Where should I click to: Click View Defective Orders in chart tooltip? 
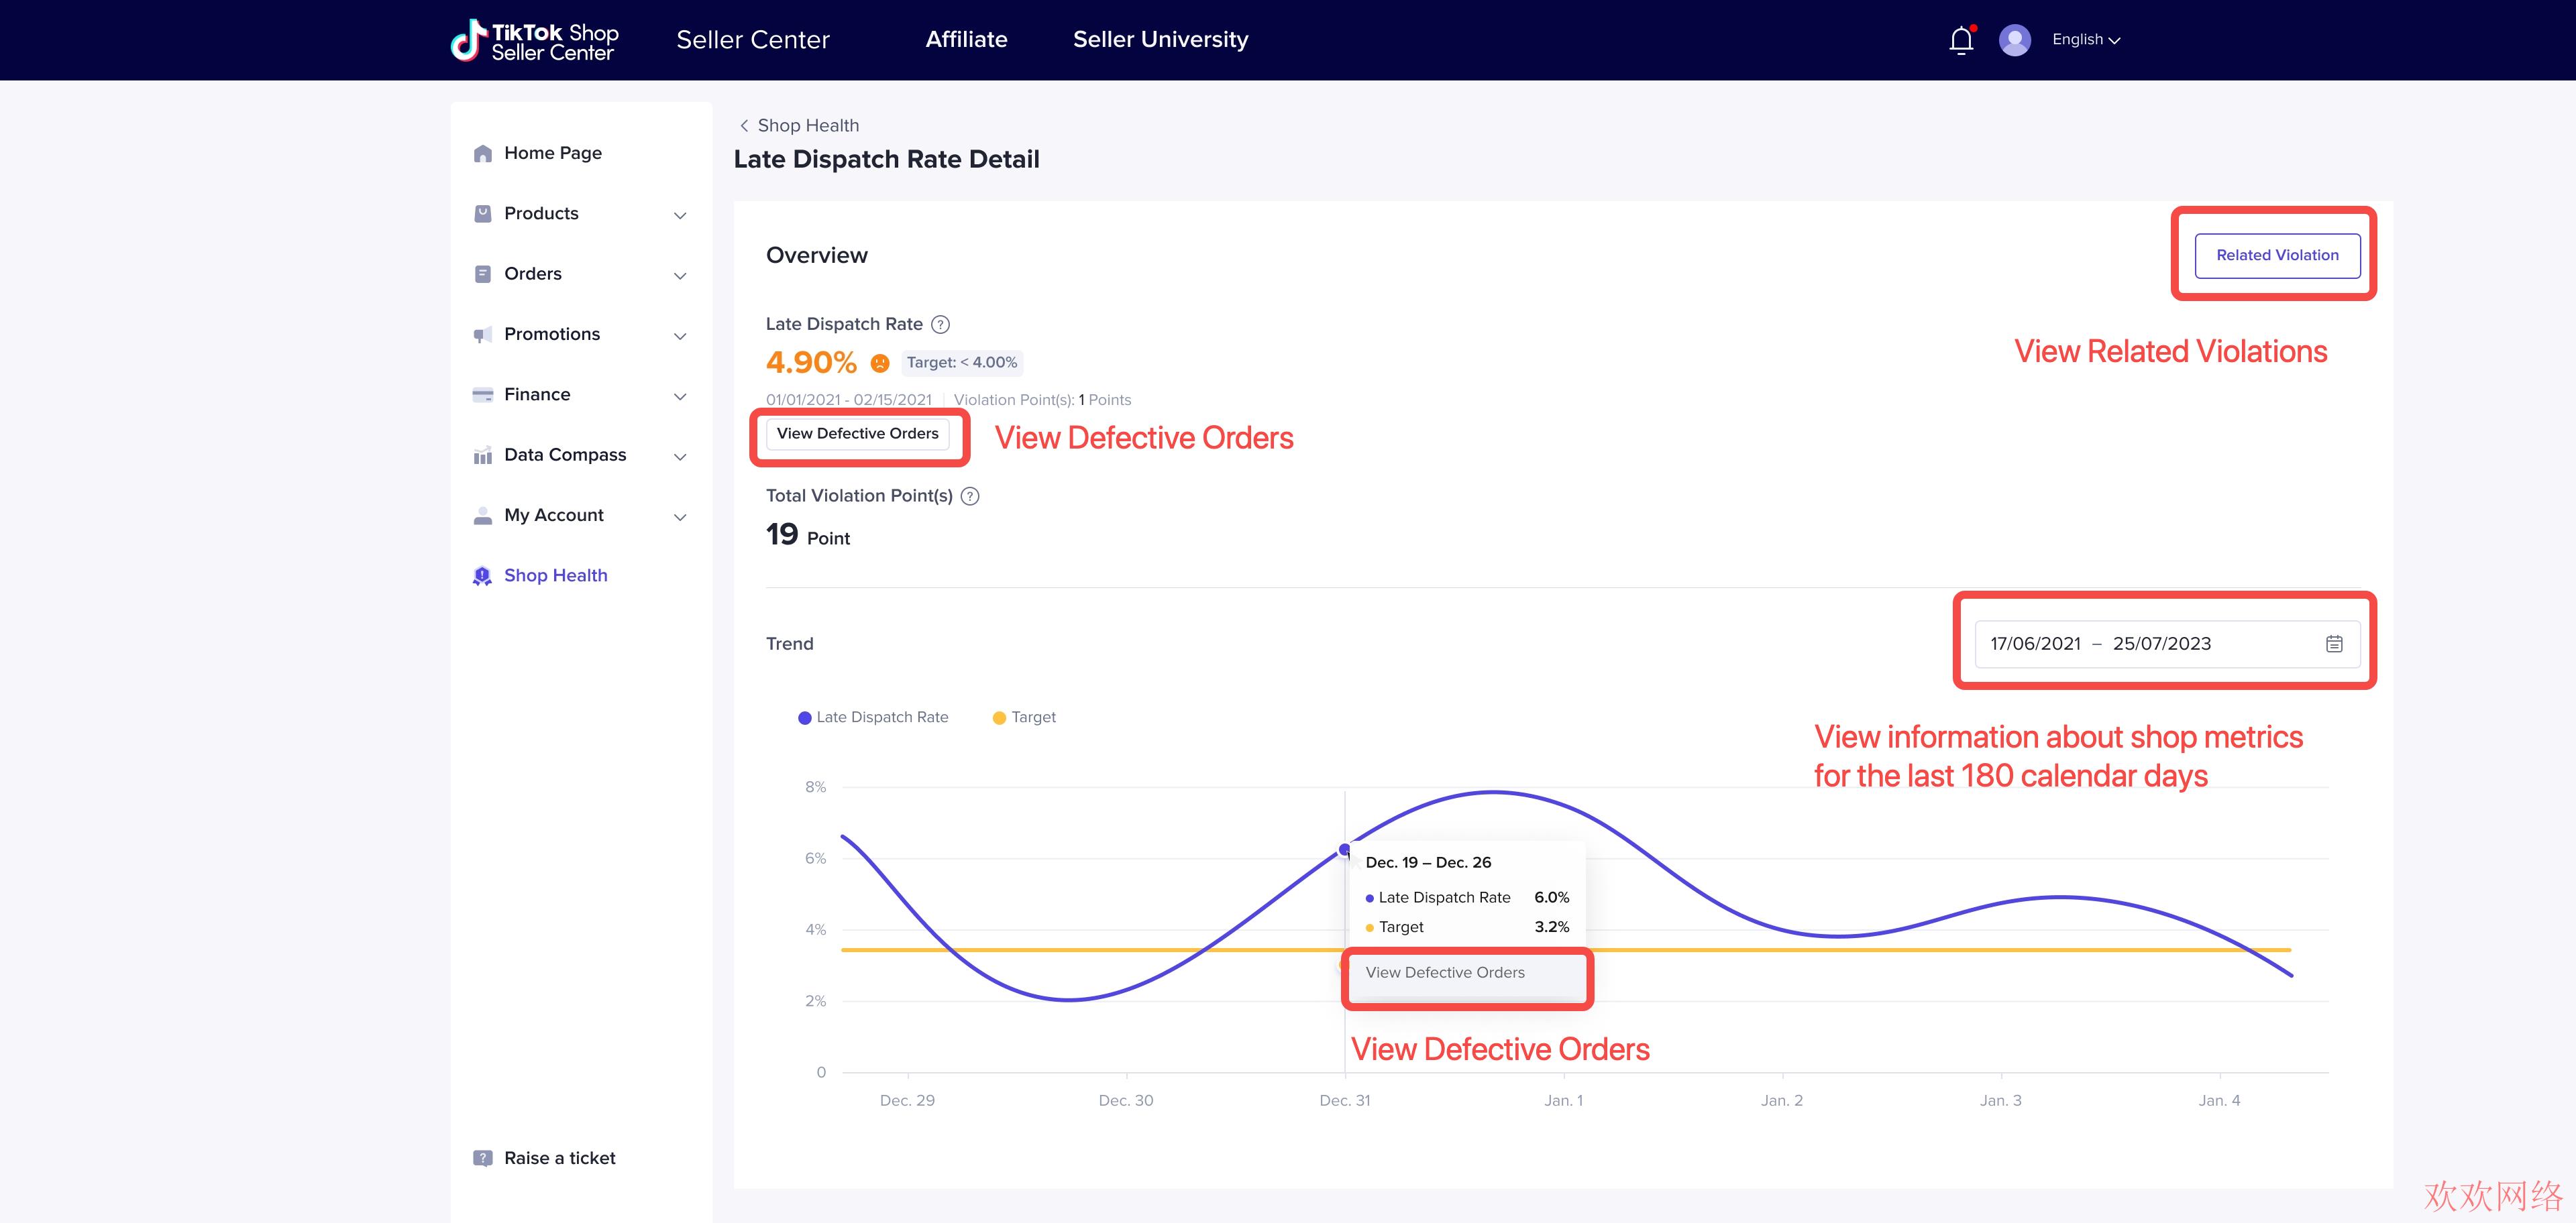(x=1445, y=972)
